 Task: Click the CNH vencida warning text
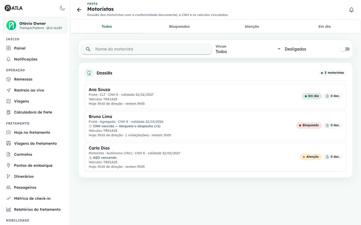point(127,126)
